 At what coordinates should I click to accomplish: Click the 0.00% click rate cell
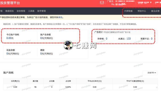point(68,87)
